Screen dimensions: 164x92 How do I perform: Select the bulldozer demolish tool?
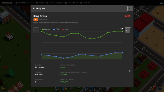coord(100,89)
